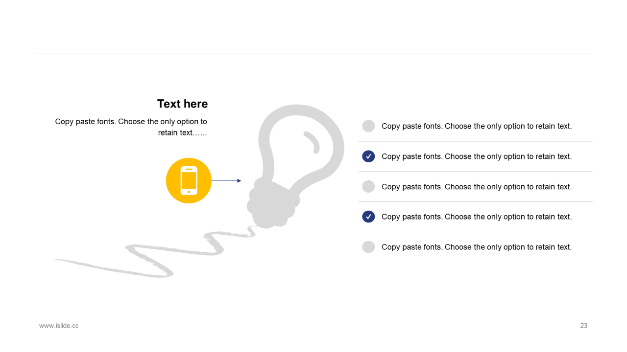Select the bold "Text here" heading
This screenshot has width=627, height=352.
182,104
